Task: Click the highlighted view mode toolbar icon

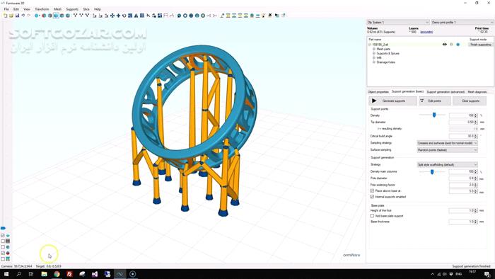Action: [x=56, y=15]
